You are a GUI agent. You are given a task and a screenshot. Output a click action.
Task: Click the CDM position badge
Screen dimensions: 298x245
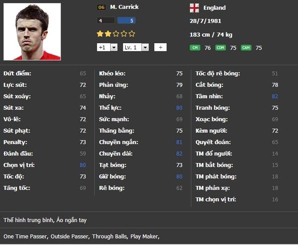pos(221,48)
